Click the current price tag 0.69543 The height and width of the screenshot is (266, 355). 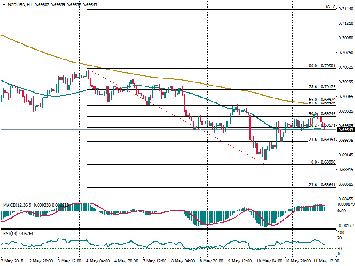(346, 130)
